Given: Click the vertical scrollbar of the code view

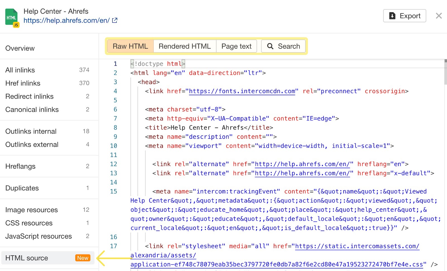Looking at the screenshot, I should pyautogui.click(x=446, y=72).
